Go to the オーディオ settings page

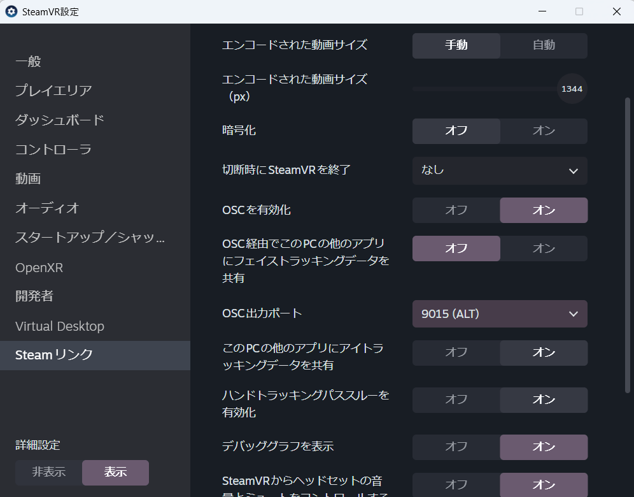[x=47, y=208]
